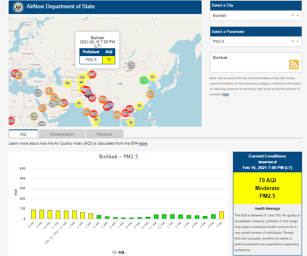
Task: Select the green 47 AQI map marker
Action: point(143,80)
